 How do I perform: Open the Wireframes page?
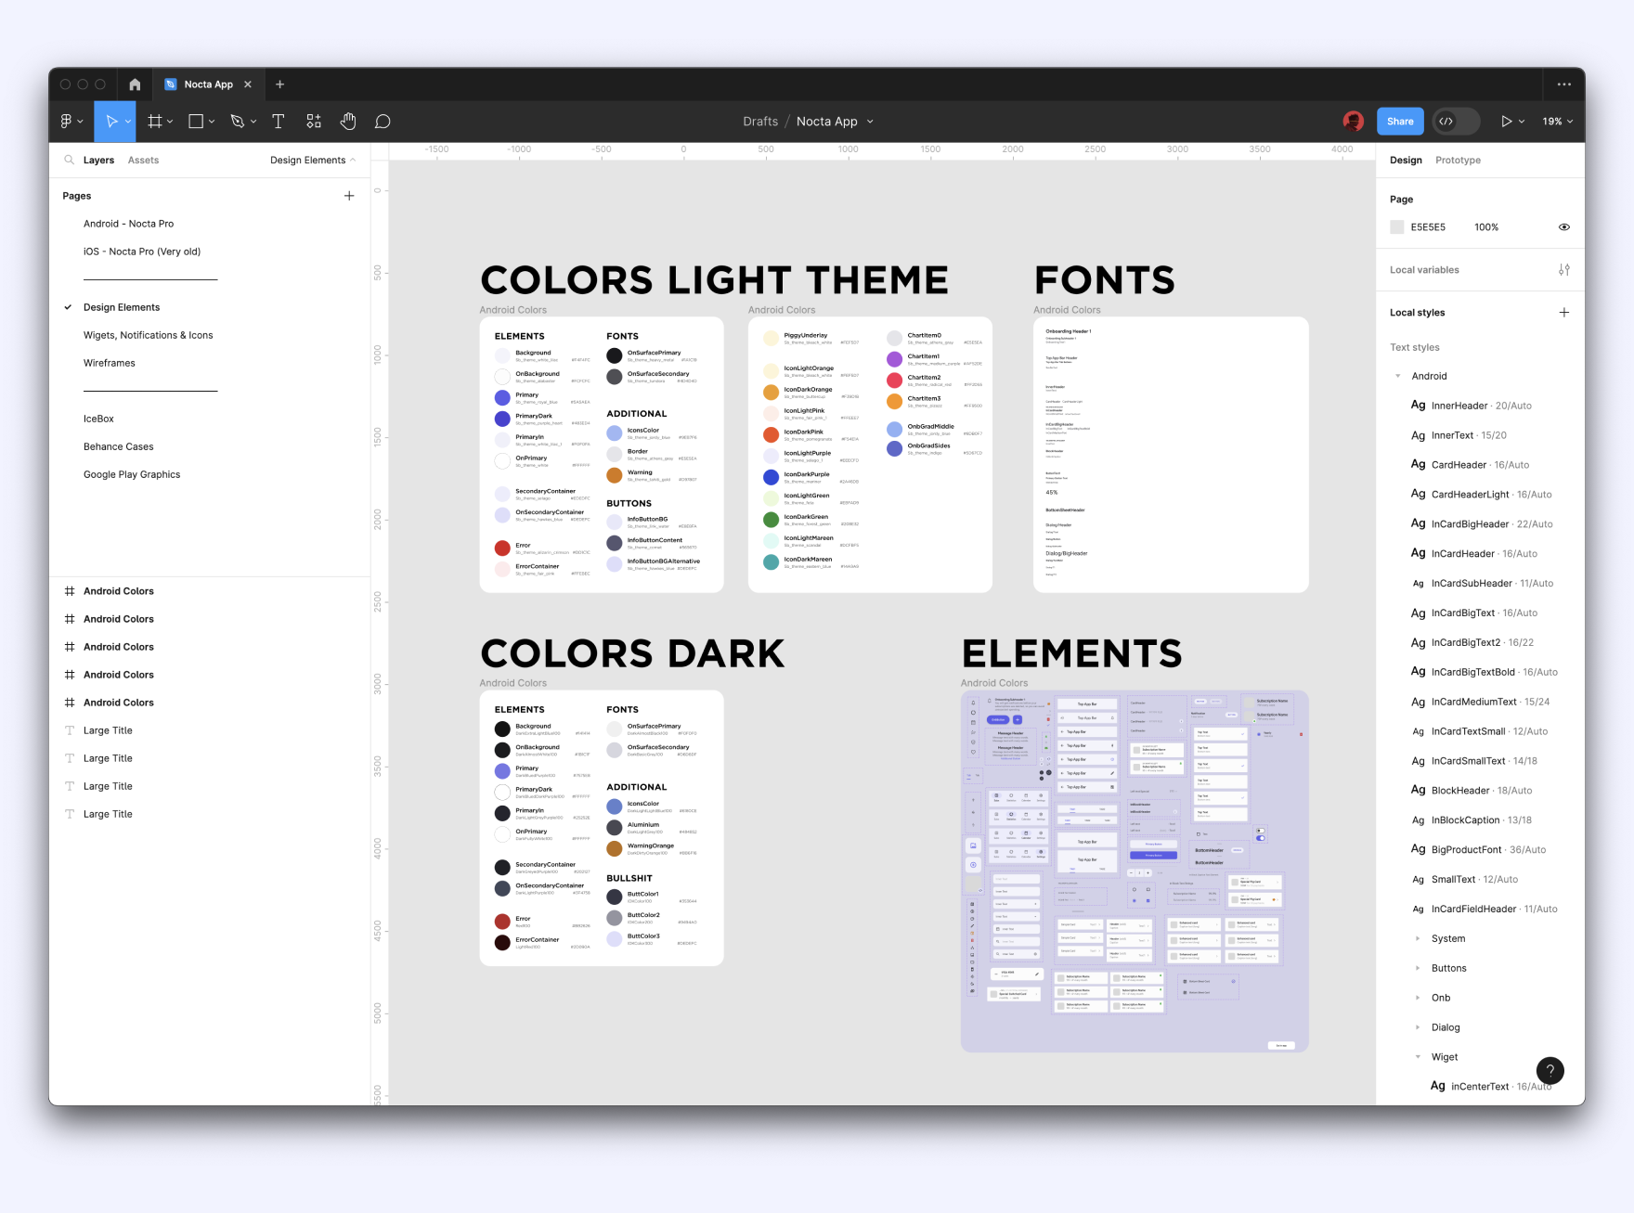[x=110, y=363]
